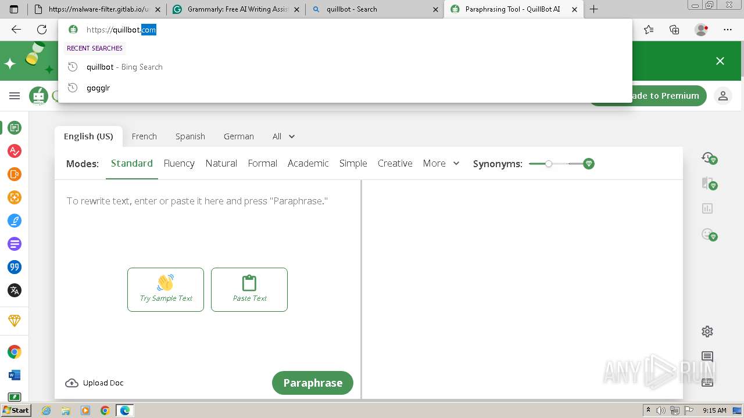
Task: Open Internet Explorer from the taskbar
Action: click(46, 410)
